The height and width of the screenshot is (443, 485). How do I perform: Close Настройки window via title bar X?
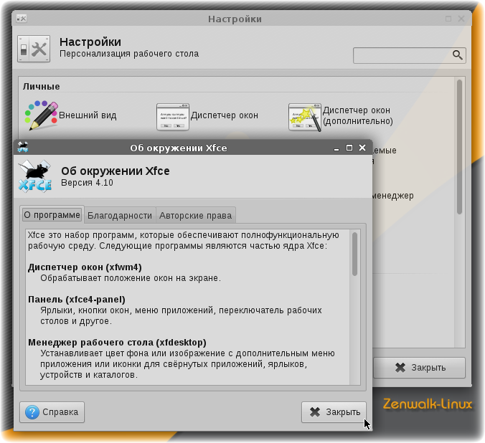(461, 19)
